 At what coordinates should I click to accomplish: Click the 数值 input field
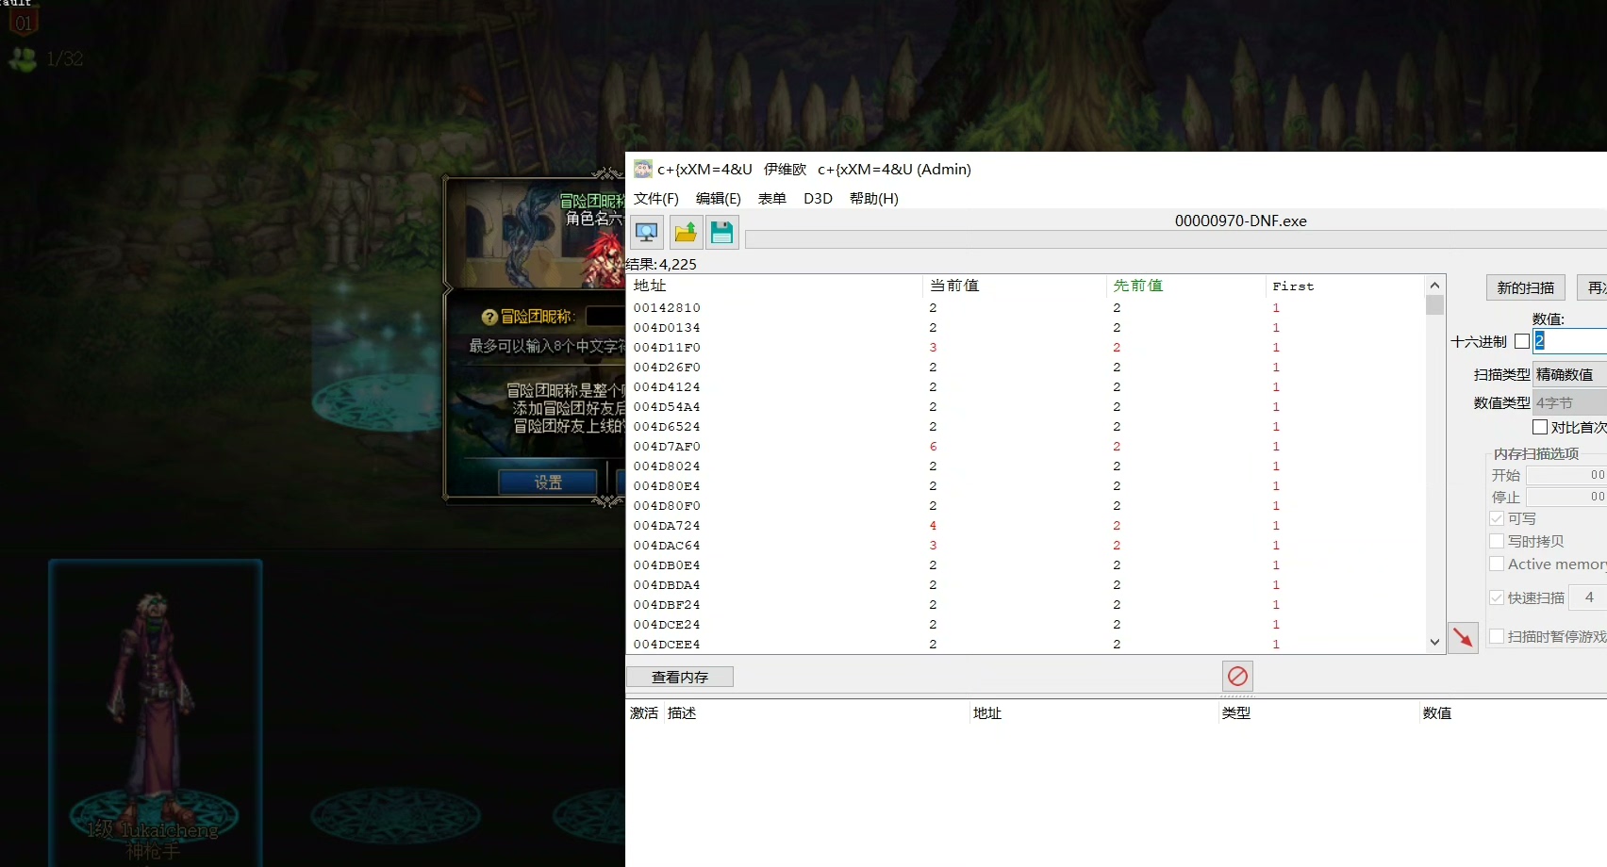coord(1570,341)
